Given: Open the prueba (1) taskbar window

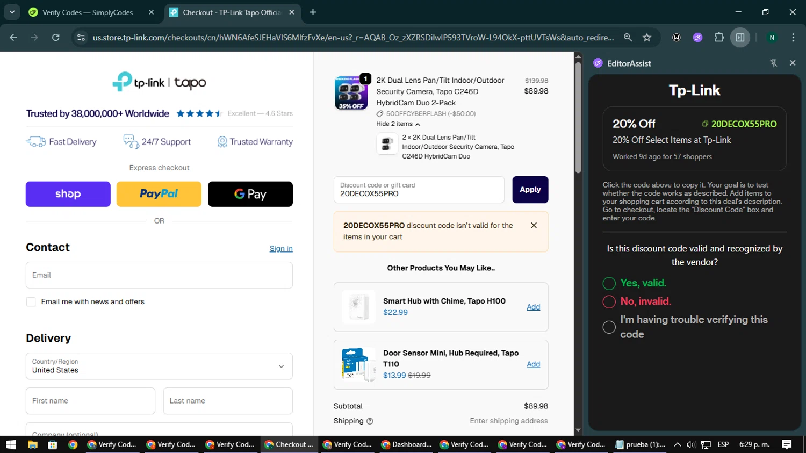Looking at the screenshot, I should (x=641, y=444).
